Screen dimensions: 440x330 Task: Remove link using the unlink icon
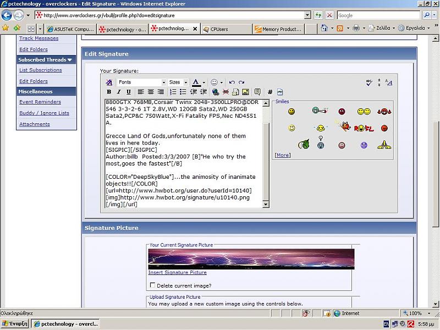[x=226, y=92]
